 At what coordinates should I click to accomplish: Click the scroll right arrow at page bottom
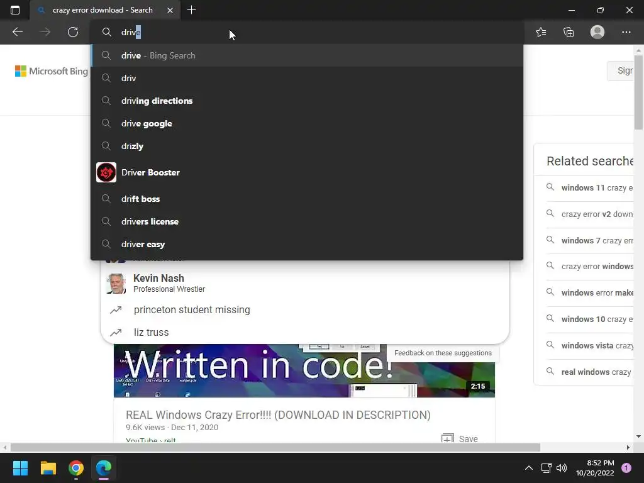click(628, 447)
